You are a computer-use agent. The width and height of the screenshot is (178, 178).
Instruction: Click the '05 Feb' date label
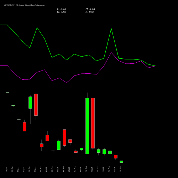pyautogui.click(x=69, y=169)
